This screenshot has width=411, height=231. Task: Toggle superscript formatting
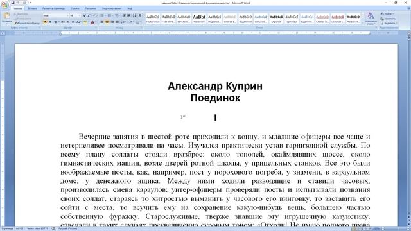(73, 22)
